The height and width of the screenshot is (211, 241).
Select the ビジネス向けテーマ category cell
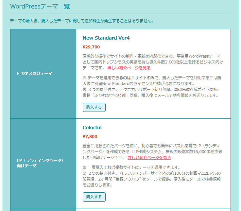click(35, 74)
